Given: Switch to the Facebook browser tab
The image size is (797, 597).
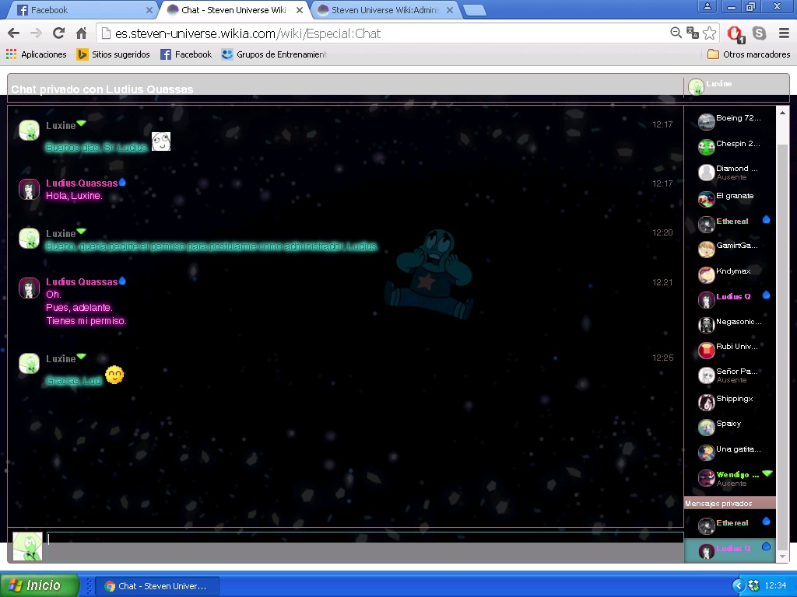Looking at the screenshot, I should (x=78, y=10).
